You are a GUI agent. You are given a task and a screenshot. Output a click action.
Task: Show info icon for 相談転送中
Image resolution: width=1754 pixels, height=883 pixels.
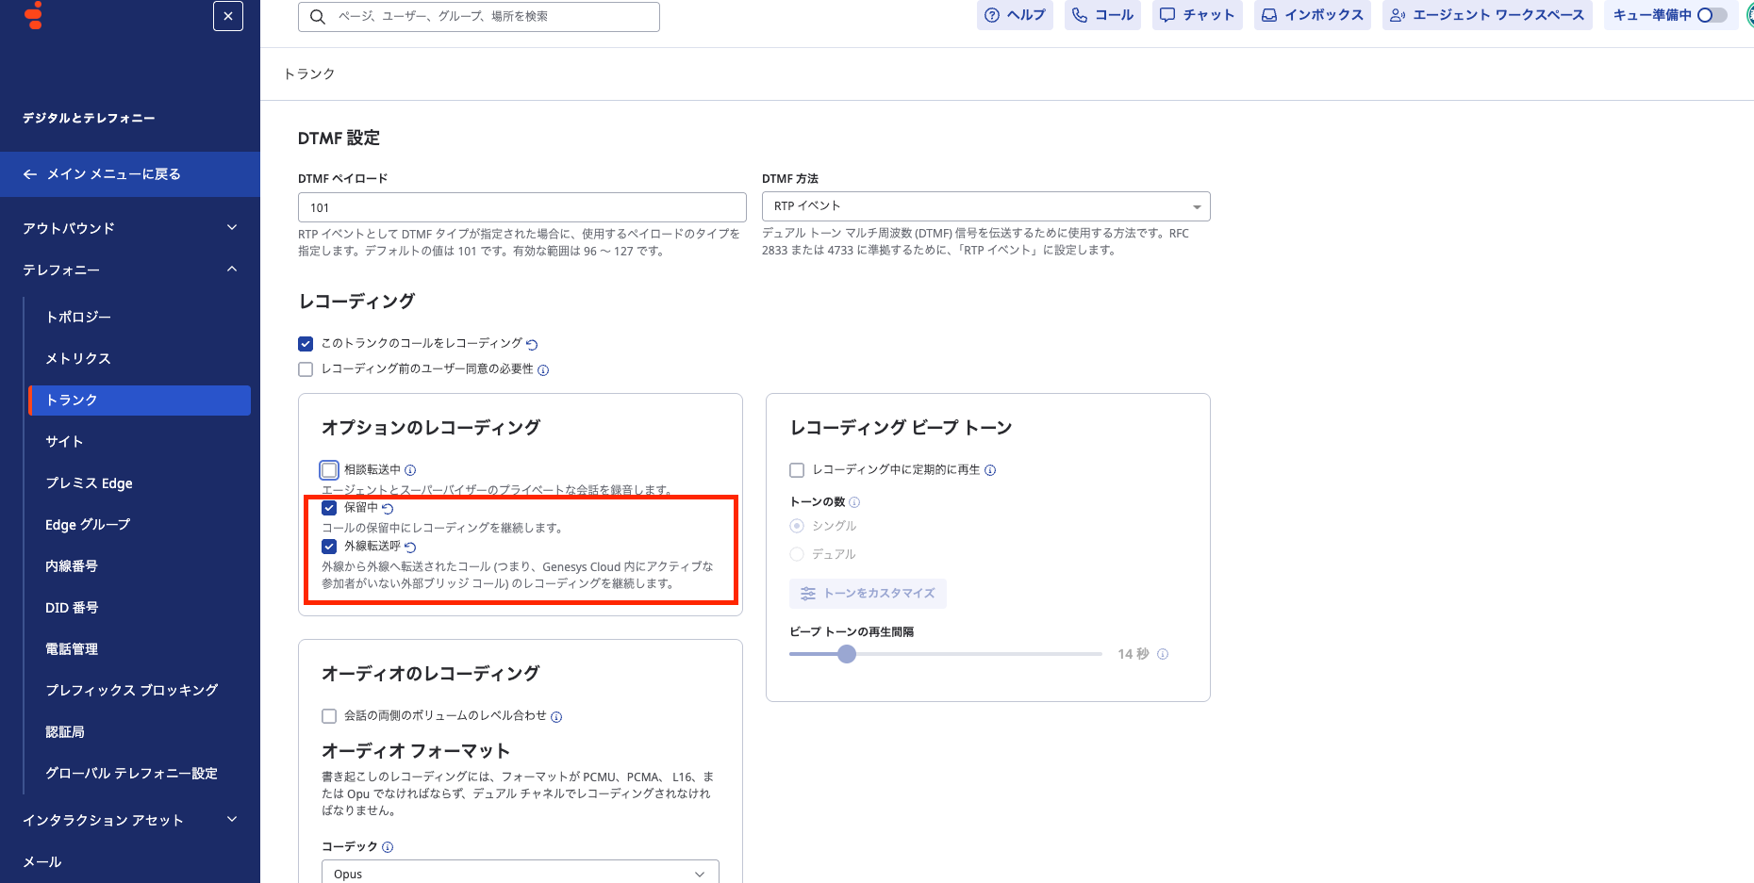tap(410, 470)
